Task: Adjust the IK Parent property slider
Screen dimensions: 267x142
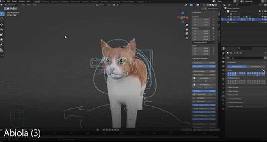Action: [204, 98]
